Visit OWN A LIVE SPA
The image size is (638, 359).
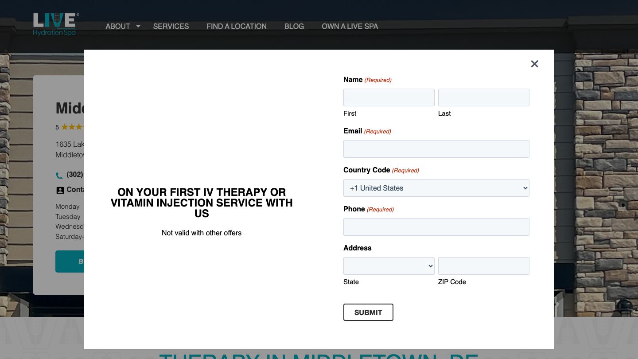coord(350,26)
